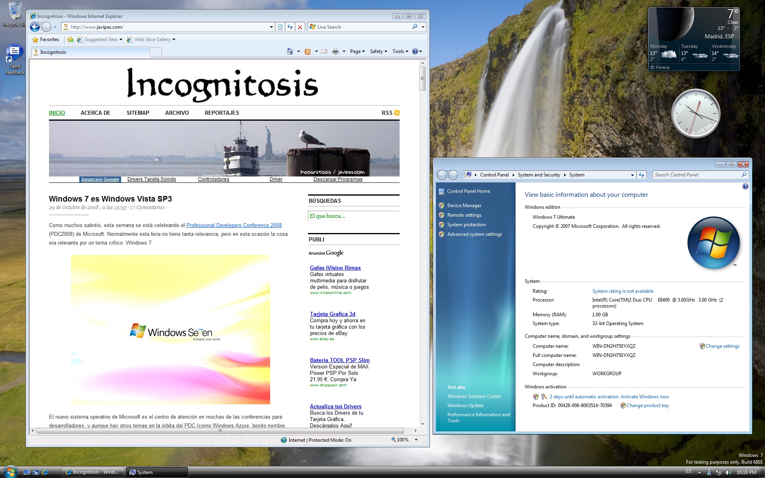
Task: Click the volume speaker tray icon
Action: pyautogui.click(x=728, y=472)
